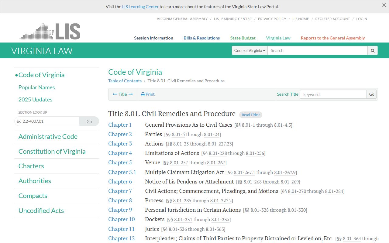Open Chapter 2 Parties link
Viewport: 389px width, 243px height.
click(x=120, y=134)
